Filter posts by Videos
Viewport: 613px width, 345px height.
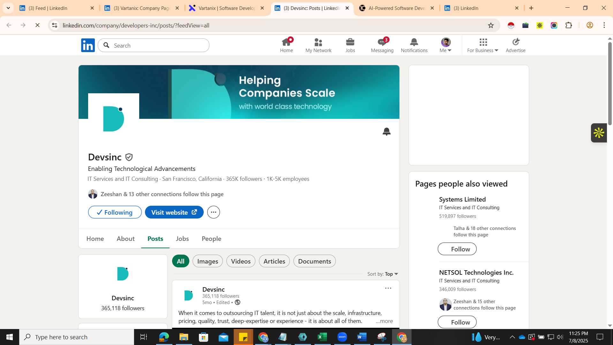241,261
